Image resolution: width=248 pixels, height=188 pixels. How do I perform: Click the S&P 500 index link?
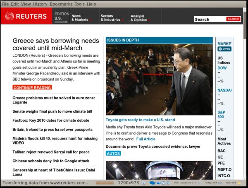tap(221, 114)
